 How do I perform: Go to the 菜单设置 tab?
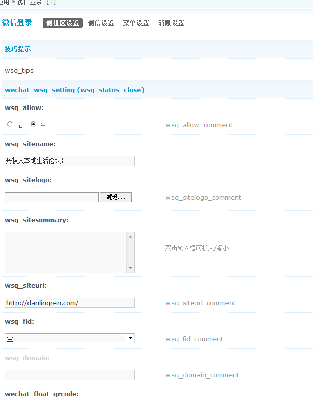click(x=136, y=23)
